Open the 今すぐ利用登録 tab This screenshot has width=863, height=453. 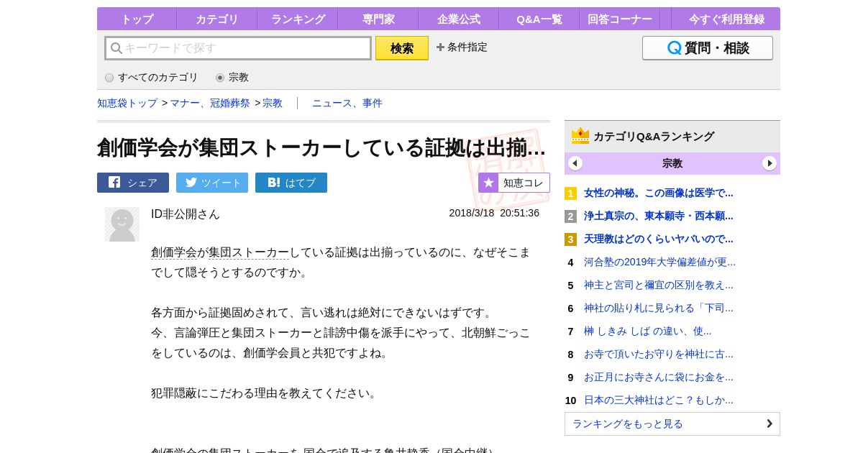coord(726,19)
